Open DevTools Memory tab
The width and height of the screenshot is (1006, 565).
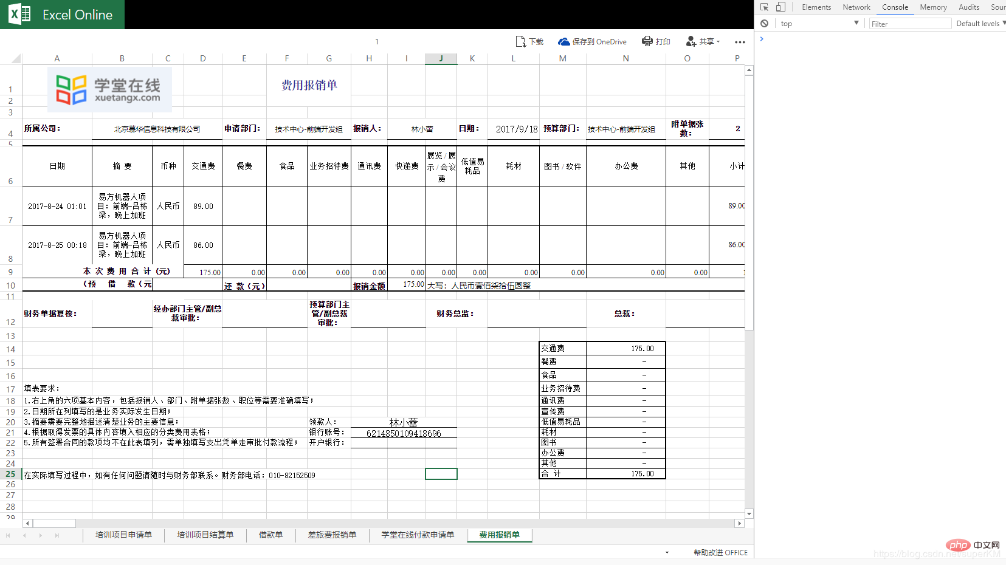933,7
